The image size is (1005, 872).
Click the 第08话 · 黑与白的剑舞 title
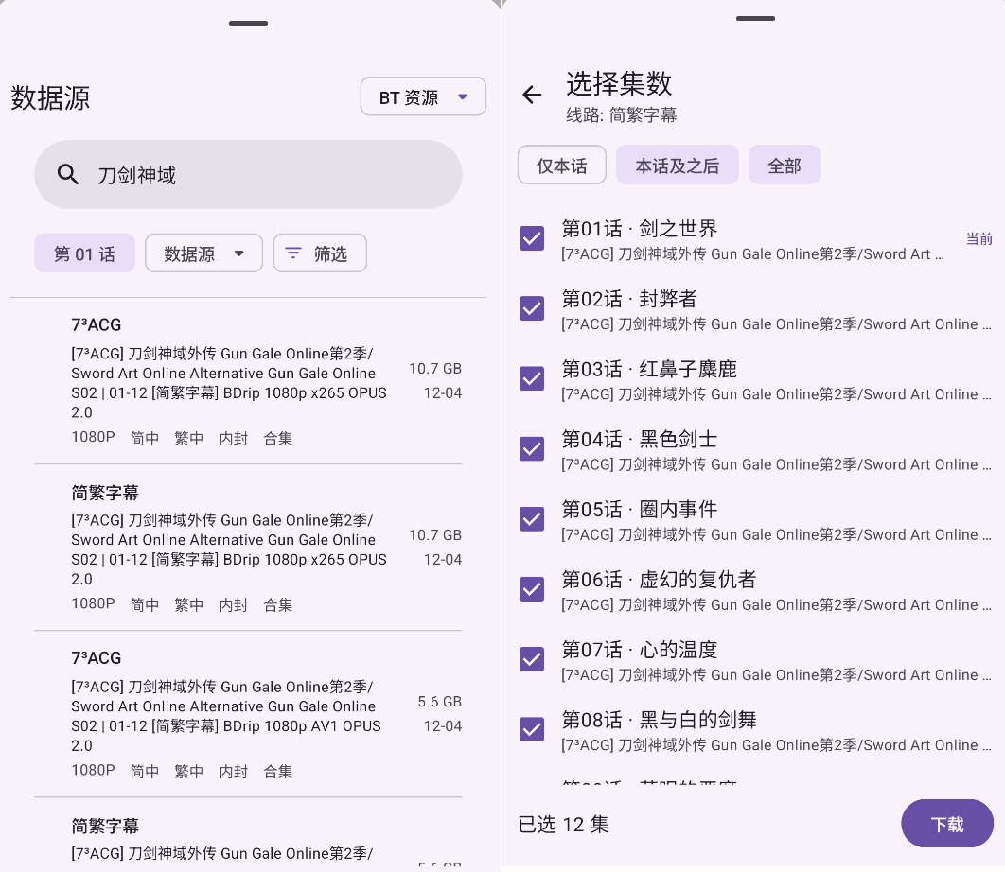pos(659,720)
